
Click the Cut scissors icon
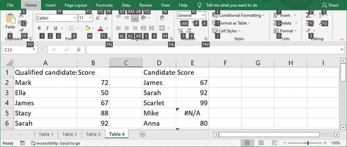(x=21, y=15)
